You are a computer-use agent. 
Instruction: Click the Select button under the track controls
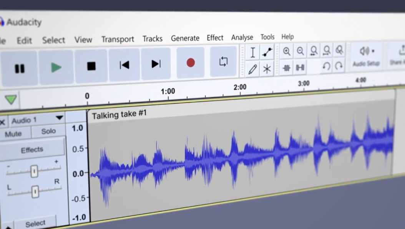click(x=35, y=223)
